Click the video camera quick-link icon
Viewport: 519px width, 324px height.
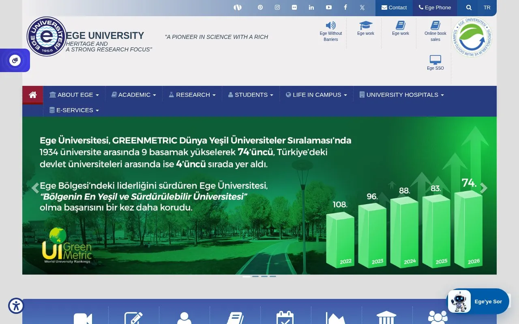[83, 318]
